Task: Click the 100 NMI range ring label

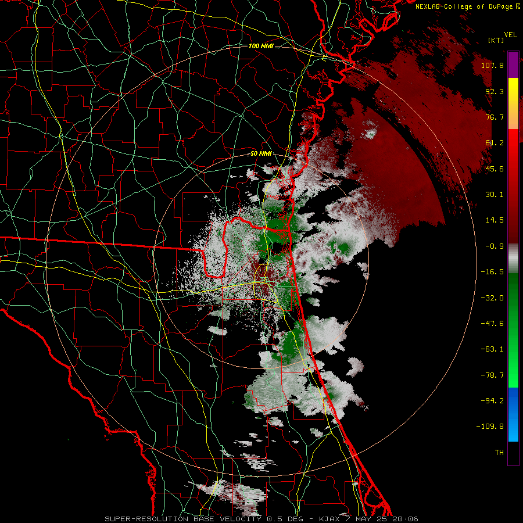Action: [261, 46]
